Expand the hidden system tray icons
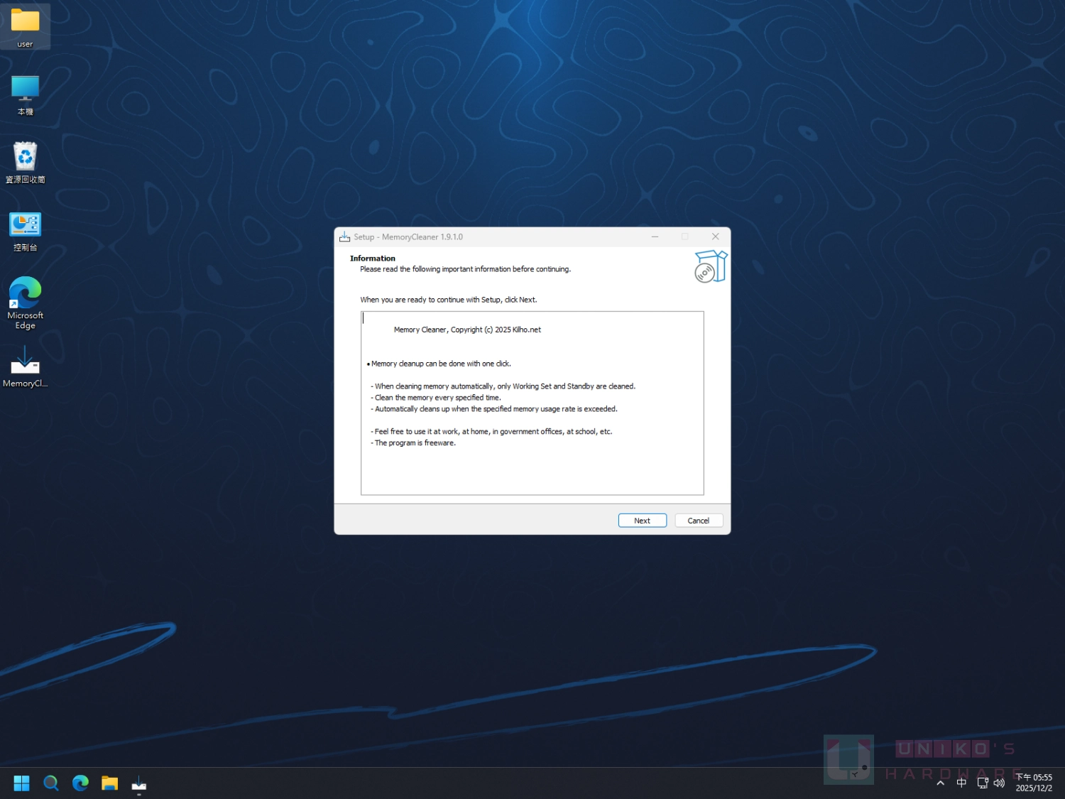 coord(940,783)
